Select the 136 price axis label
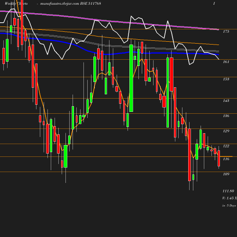 226,116
